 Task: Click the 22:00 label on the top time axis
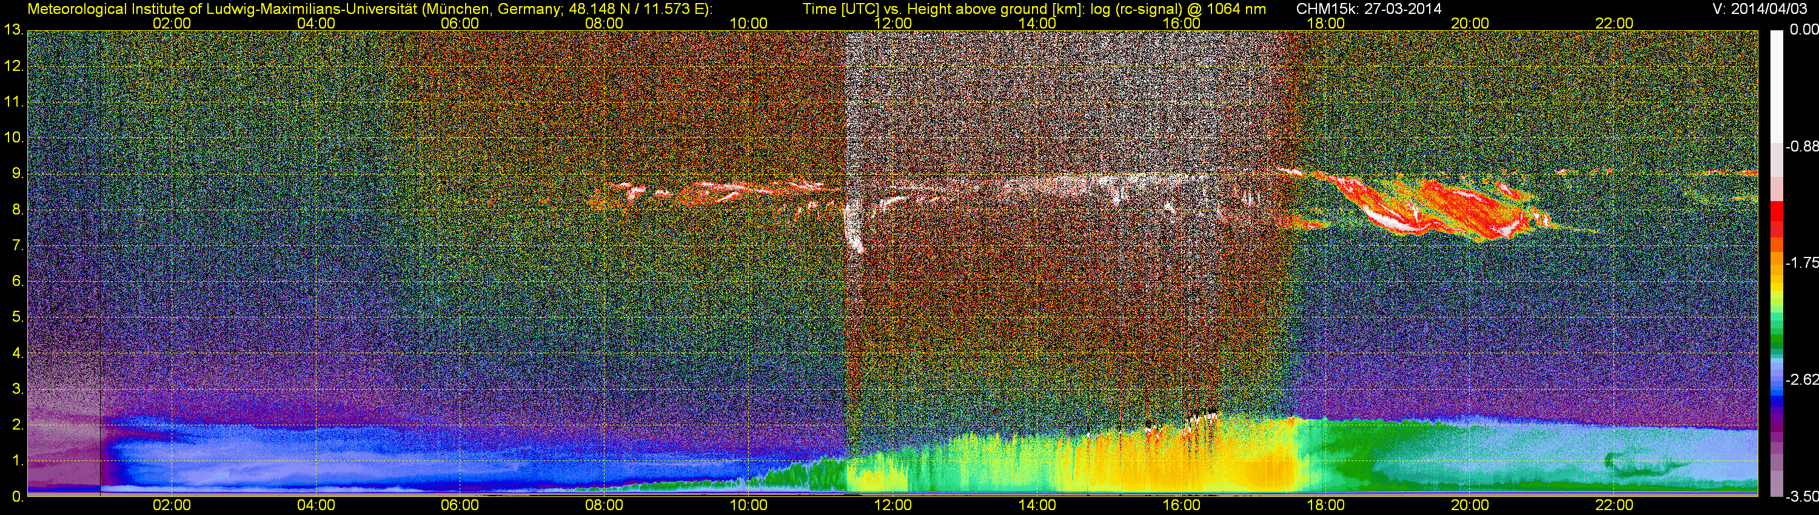pos(1614,23)
